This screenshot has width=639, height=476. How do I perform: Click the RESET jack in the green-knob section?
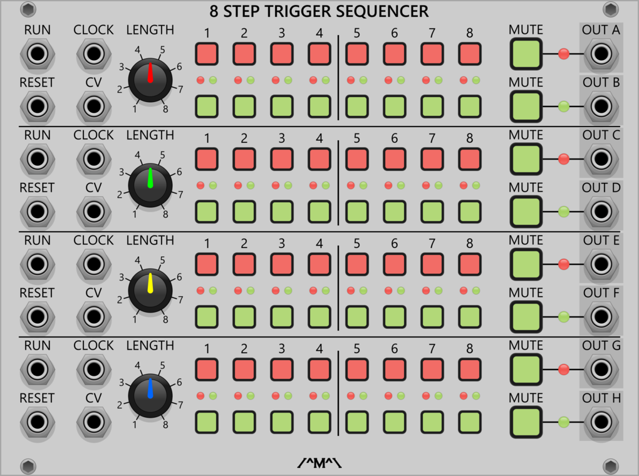[37, 212]
